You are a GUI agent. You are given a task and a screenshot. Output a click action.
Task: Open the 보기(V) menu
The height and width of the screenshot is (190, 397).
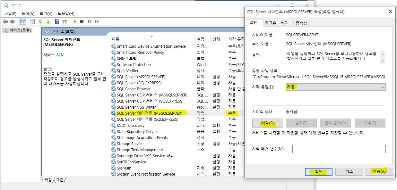tap(46, 13)
